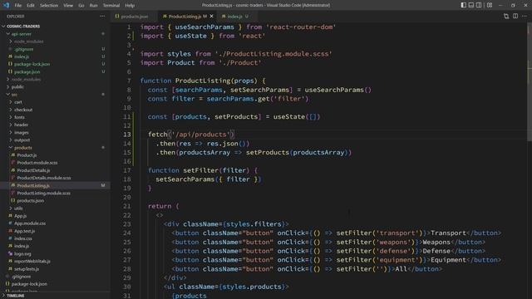Close the ProductListing.js tab
Screen dimensions: 532x299
pyautogui.click(x=212, y=17)
